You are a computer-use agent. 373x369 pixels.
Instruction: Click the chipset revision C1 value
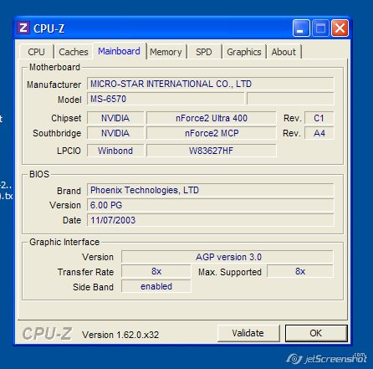pyautogui.click(x=319, y=118)
